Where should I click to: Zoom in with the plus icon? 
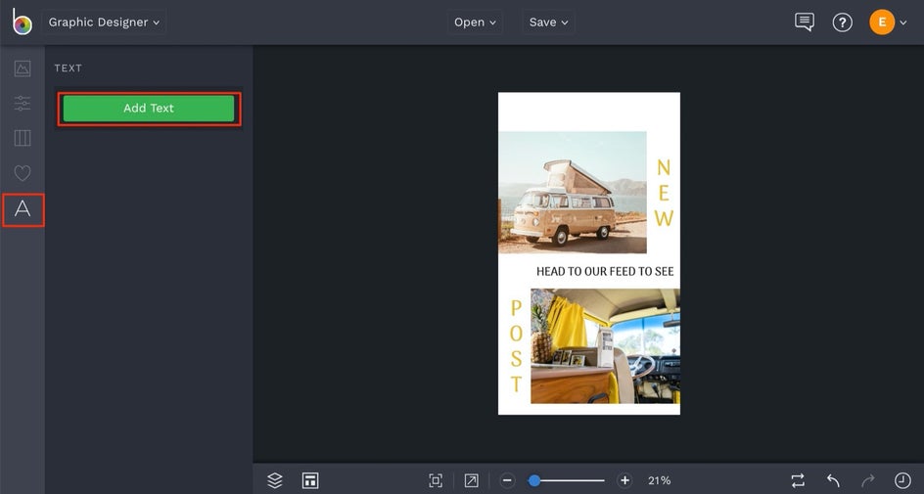[x=624, y=480]
